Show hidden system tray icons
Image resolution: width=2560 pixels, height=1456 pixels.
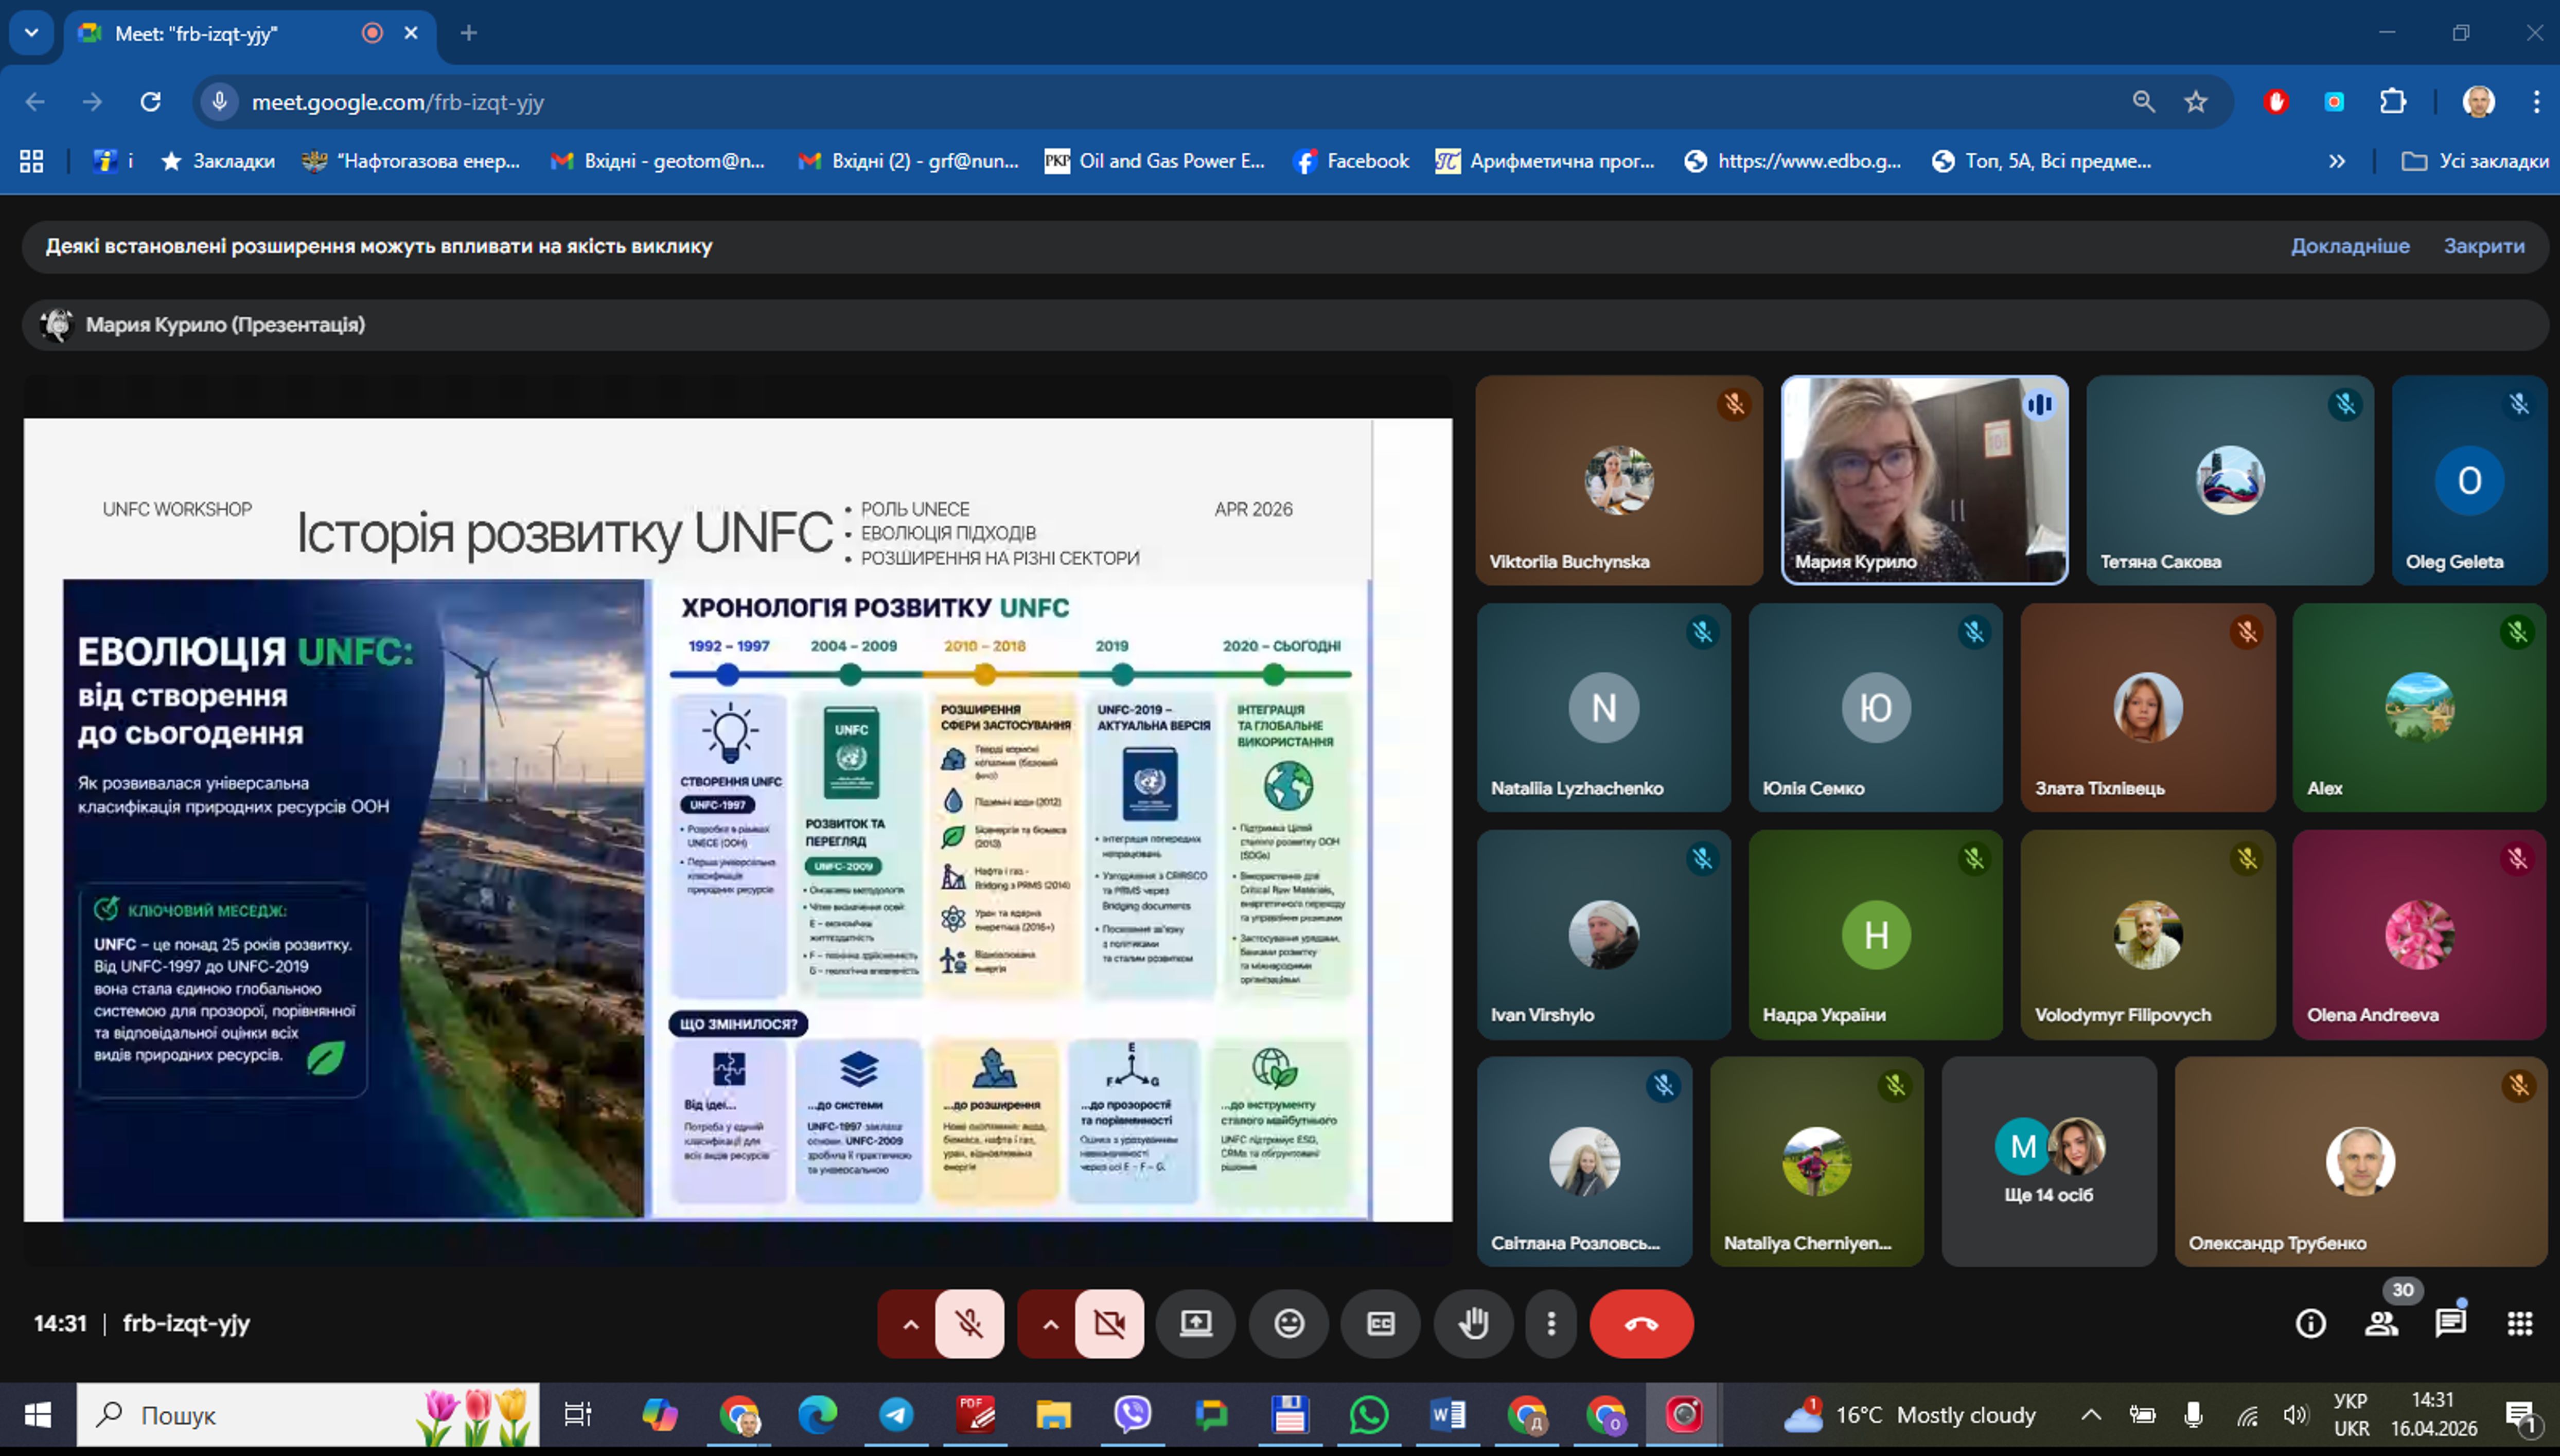[2091, 1414]
